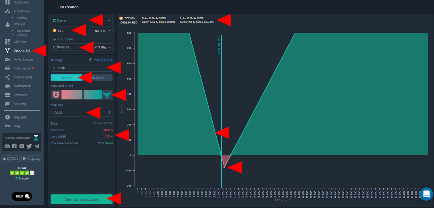Screen dimensions: 434x208
Task: Open Telegram community icon
Action: click(37, 146)
